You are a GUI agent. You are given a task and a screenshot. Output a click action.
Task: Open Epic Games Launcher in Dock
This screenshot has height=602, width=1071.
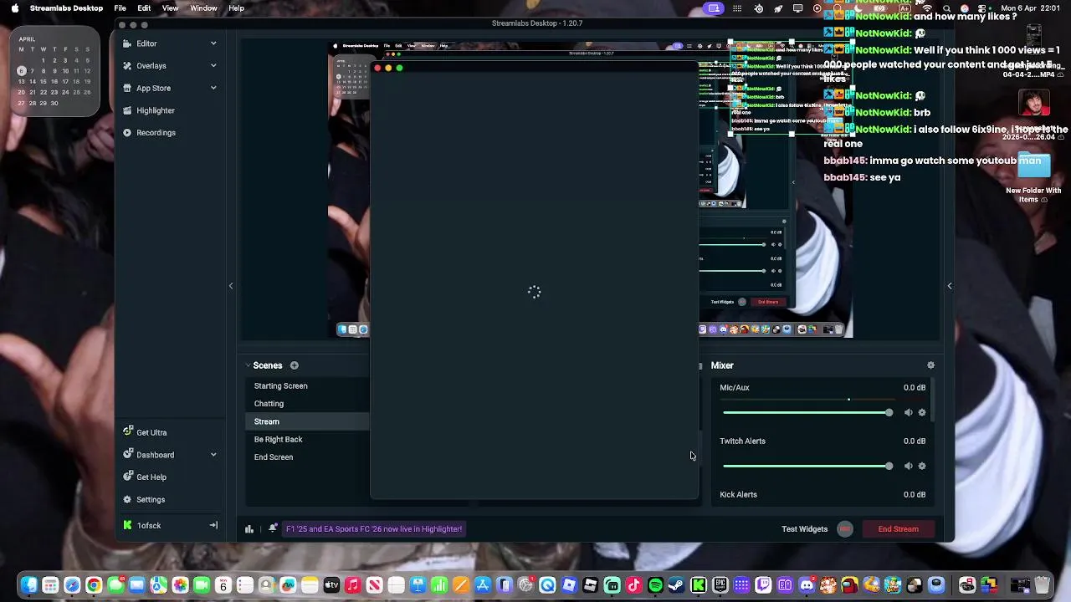[720, 585]
